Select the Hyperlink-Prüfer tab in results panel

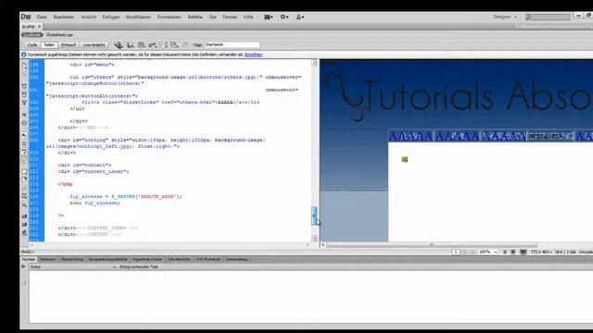pyautogui.click(x=147, y=259)
